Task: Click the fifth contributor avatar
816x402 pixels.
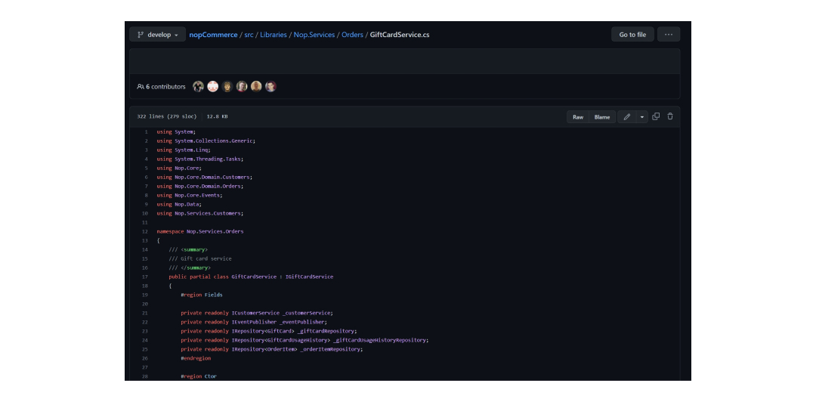Action: (x=256, y=86)
